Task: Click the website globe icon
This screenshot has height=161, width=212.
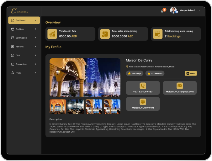Action: [x=143, y=102]
